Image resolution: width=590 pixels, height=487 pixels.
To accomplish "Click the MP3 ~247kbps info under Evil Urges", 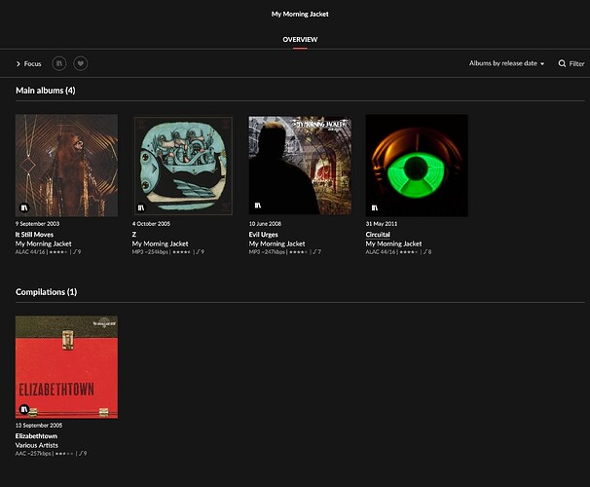I will (267, 252).
